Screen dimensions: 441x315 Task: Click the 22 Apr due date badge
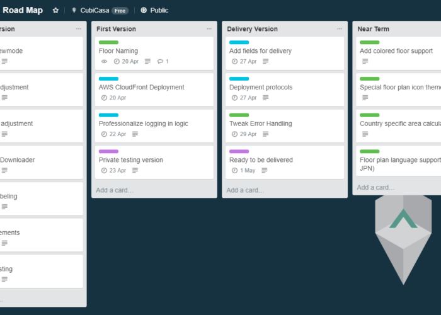(x=113, y=134)
